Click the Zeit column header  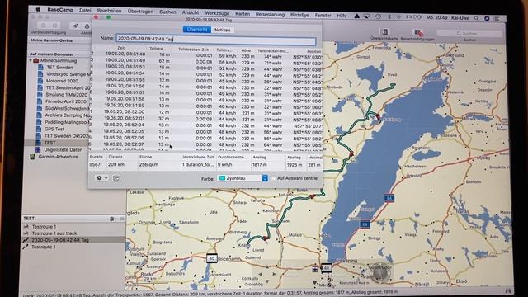point(121,48)
